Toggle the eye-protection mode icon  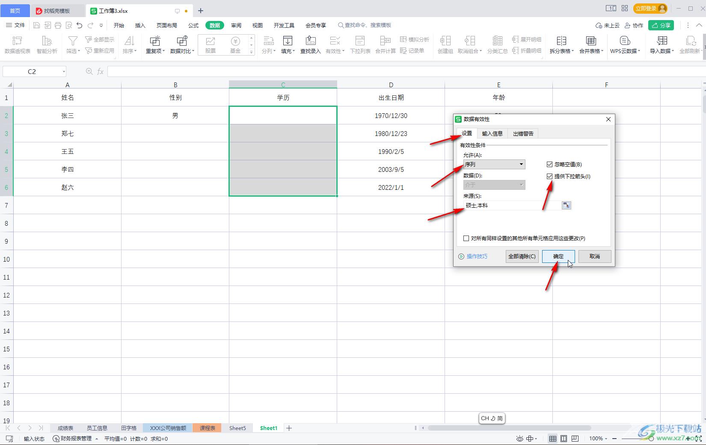[x=519, y=439]
